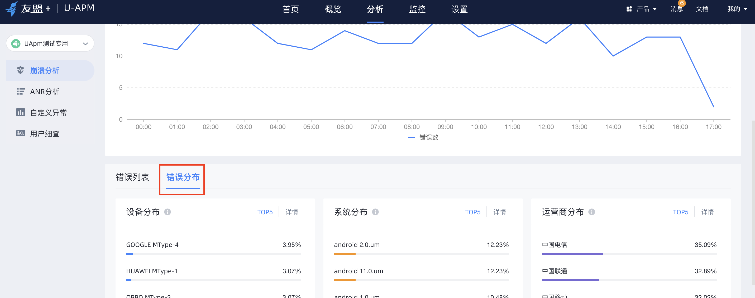
Task: Open the 概览 nav tab
Action: [333, 9]
